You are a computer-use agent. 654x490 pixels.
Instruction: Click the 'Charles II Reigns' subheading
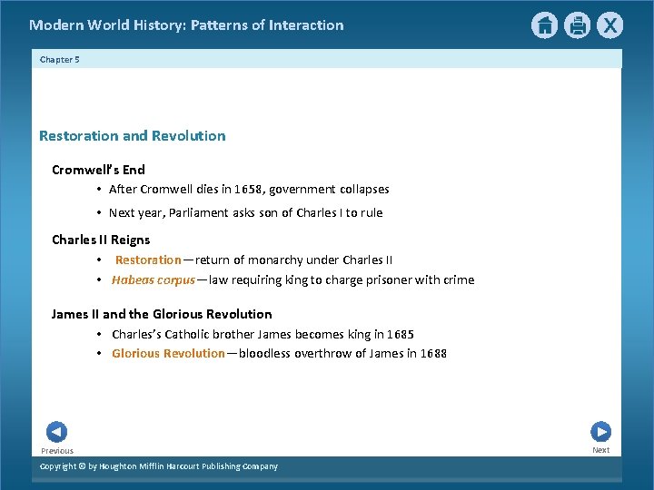coord(101,240)
